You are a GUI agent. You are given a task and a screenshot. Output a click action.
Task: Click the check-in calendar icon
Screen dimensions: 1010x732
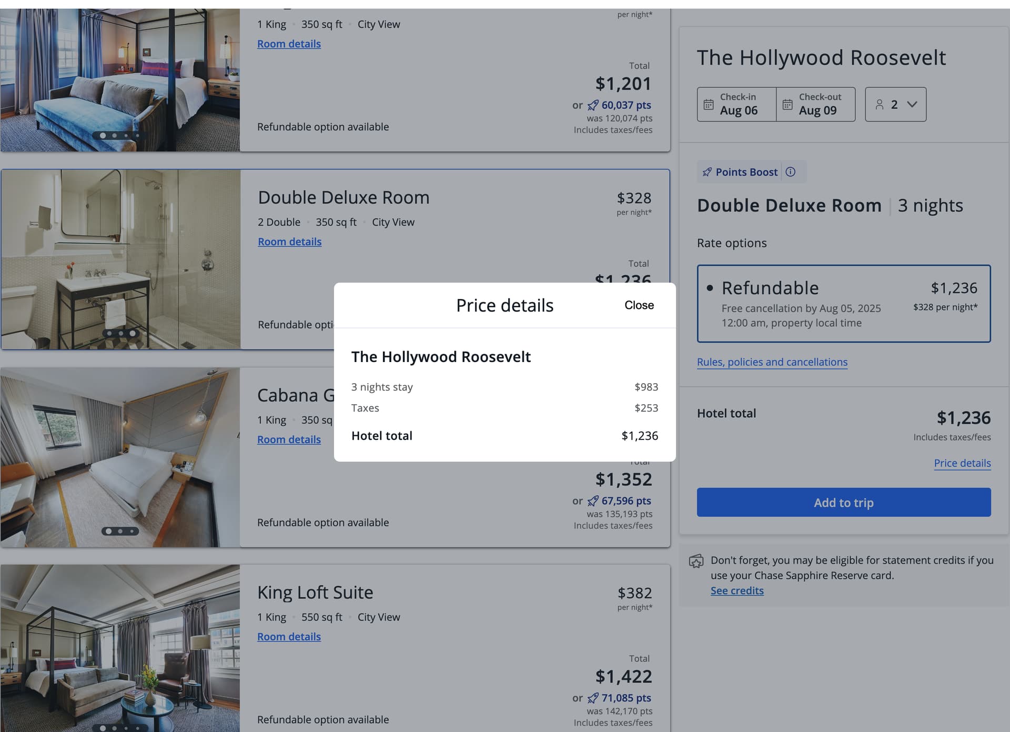pos(709,104)
